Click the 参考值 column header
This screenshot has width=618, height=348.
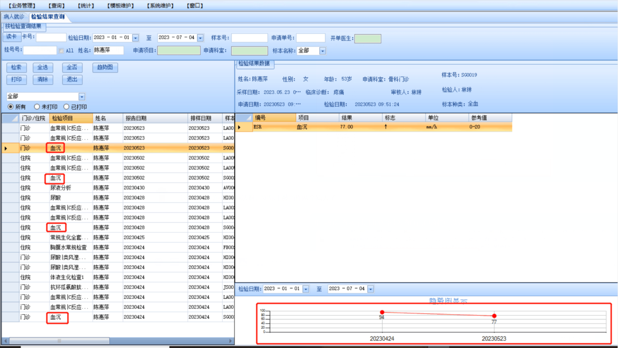click(490, 118)
